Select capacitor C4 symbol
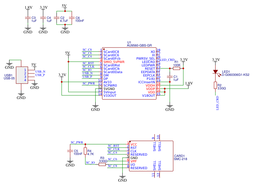 43,18
